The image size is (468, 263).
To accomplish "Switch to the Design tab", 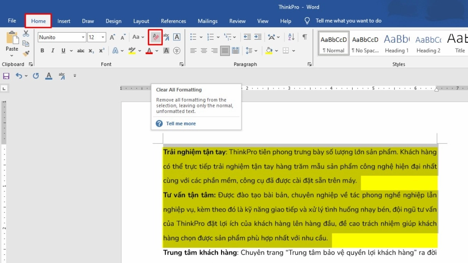I will pos(113,21).
